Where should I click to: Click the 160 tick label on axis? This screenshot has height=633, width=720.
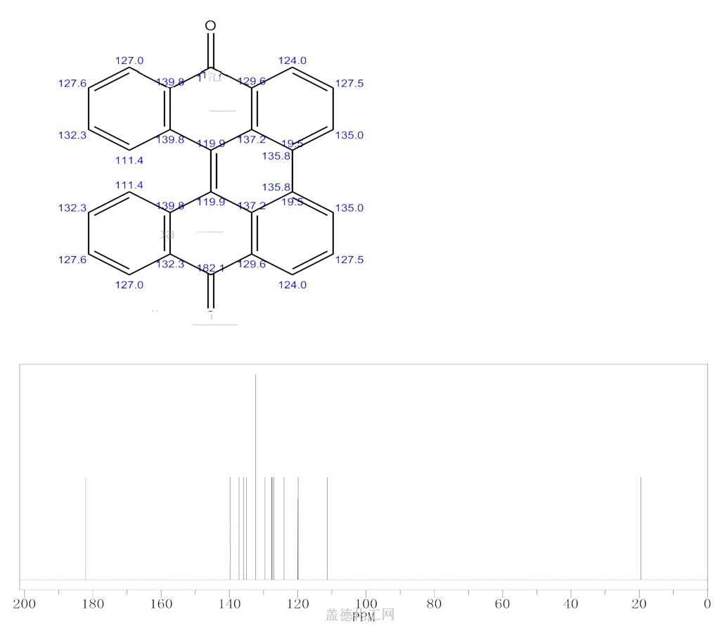[161, 603]
